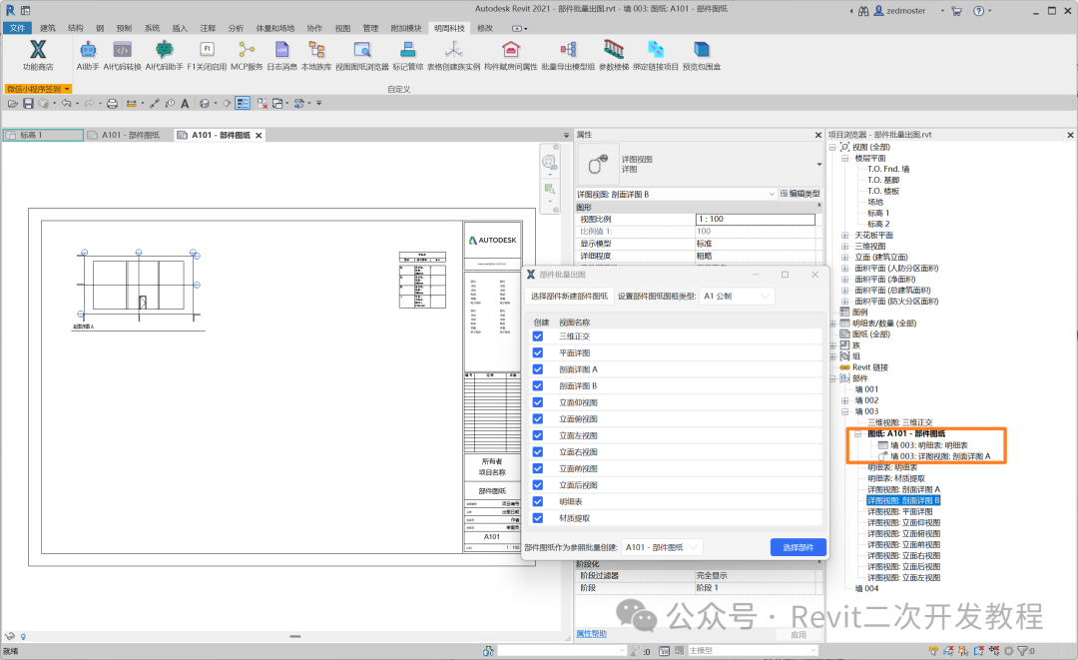The width and height of the screenshot is (1078, 660).
Task: Select the Text tool 'A' in quick access toolbar
Action: point(185,103)
